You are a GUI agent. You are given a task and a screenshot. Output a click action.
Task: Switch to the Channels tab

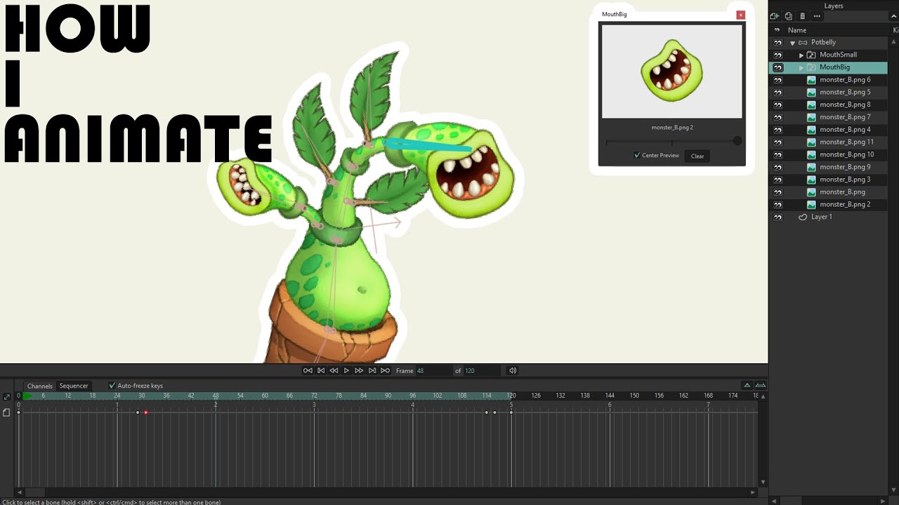[40, 386]
